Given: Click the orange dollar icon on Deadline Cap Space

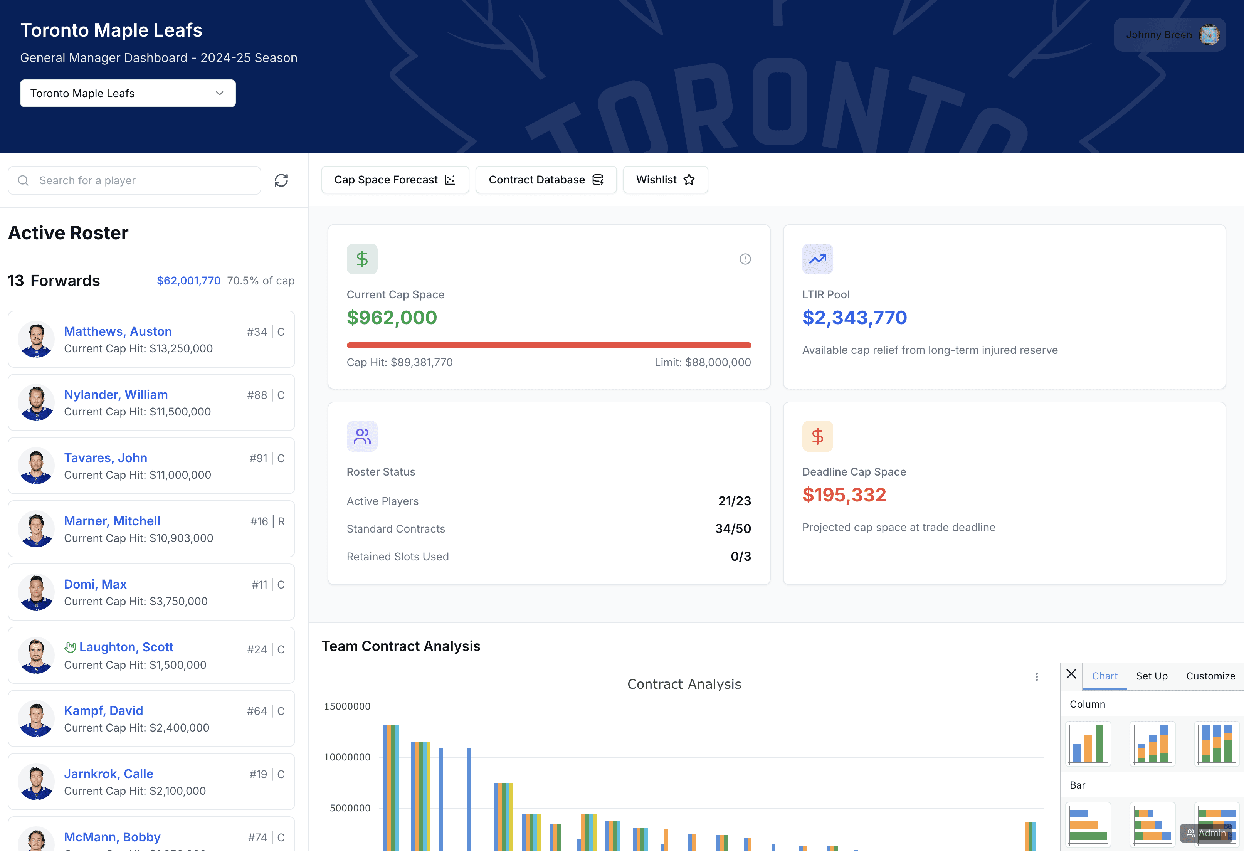Looking at the screenshot, I should (817, 436).
